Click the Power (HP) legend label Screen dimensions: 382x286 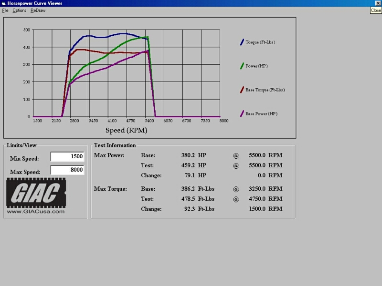pos(256,66)
